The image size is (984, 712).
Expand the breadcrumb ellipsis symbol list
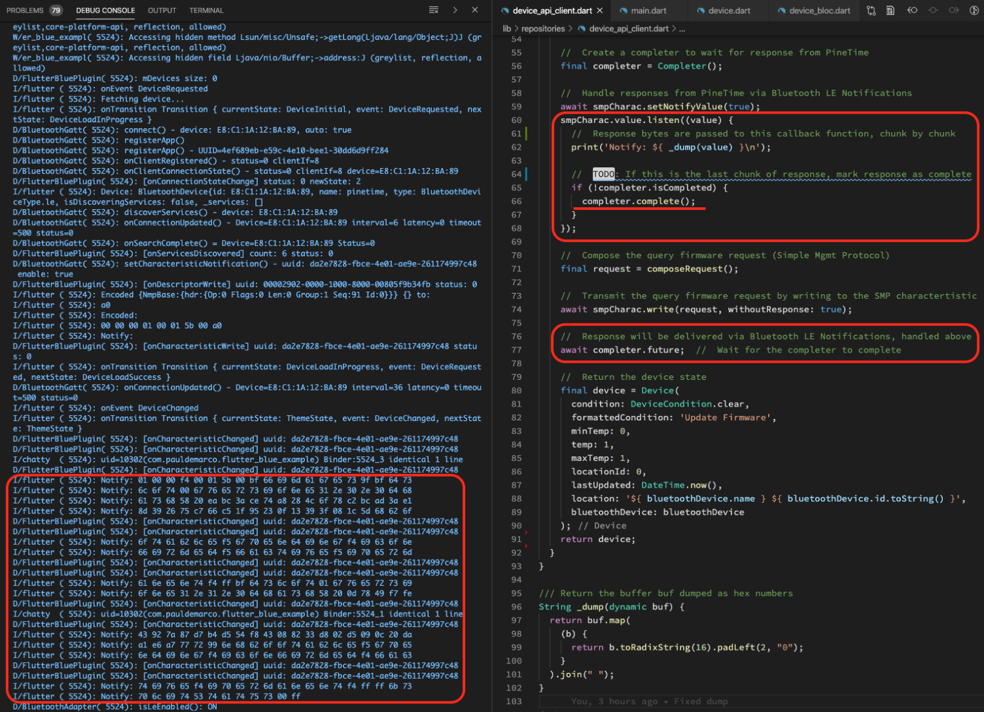coord(682,29)
